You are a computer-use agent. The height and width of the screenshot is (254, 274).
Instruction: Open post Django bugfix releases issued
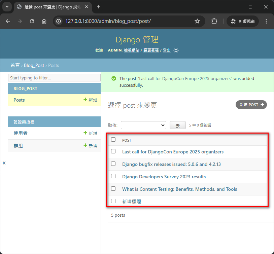pyautogui.click(x=171, y=164)
